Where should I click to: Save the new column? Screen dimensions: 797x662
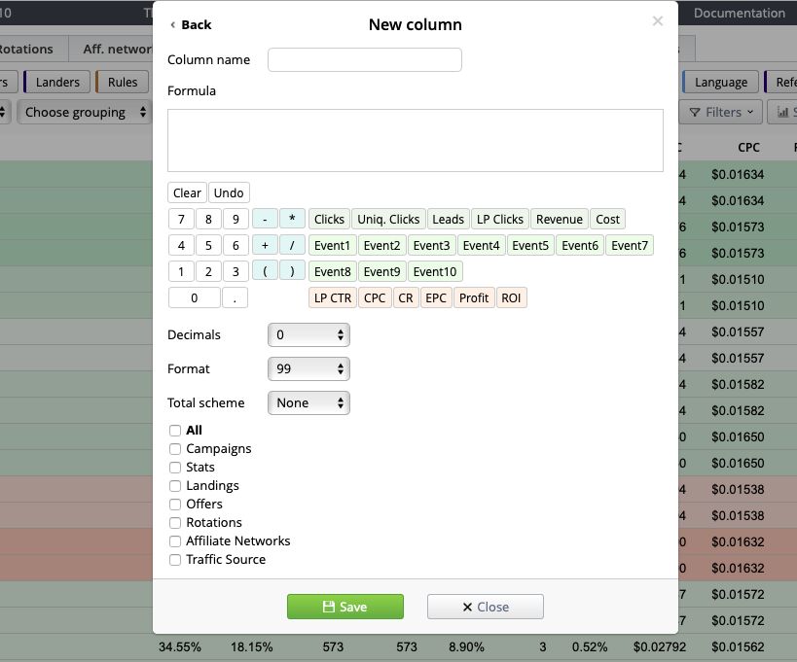pos(344,607)
